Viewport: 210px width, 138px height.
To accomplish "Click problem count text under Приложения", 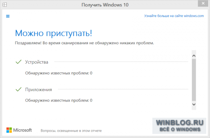I will 59,100.
